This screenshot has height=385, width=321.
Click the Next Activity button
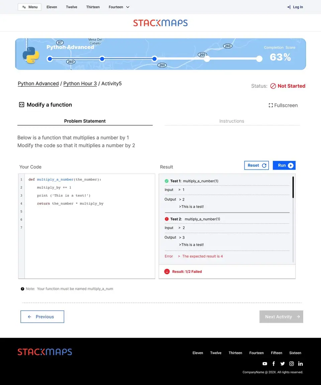(x=281, y=317)
